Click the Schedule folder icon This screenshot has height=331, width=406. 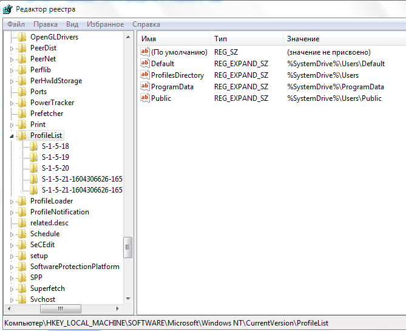(22, 234)
